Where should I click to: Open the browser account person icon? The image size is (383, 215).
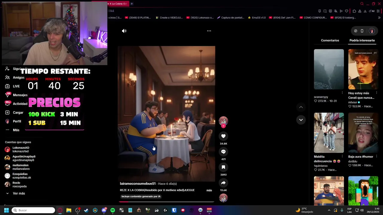pyautogui.click(x=360, y=11)
